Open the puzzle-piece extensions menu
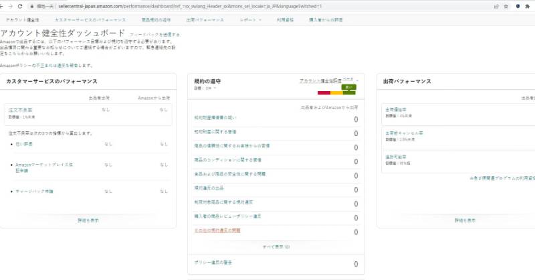The width and height of the screenshot is (535, 280). (x=528, y=7)
